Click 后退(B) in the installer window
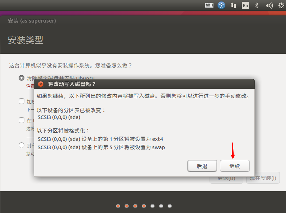286x213 pixels. coord(226,178)
